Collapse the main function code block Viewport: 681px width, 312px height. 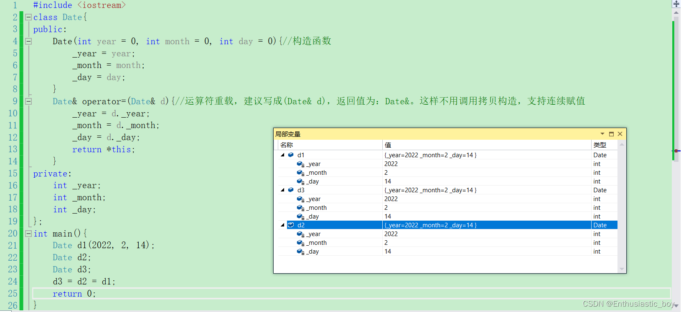28,234
